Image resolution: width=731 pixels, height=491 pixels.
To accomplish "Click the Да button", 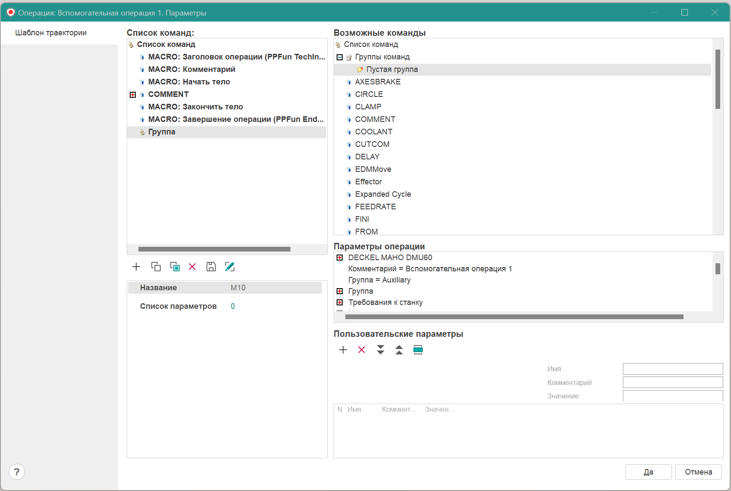I will tap(648, 472).
